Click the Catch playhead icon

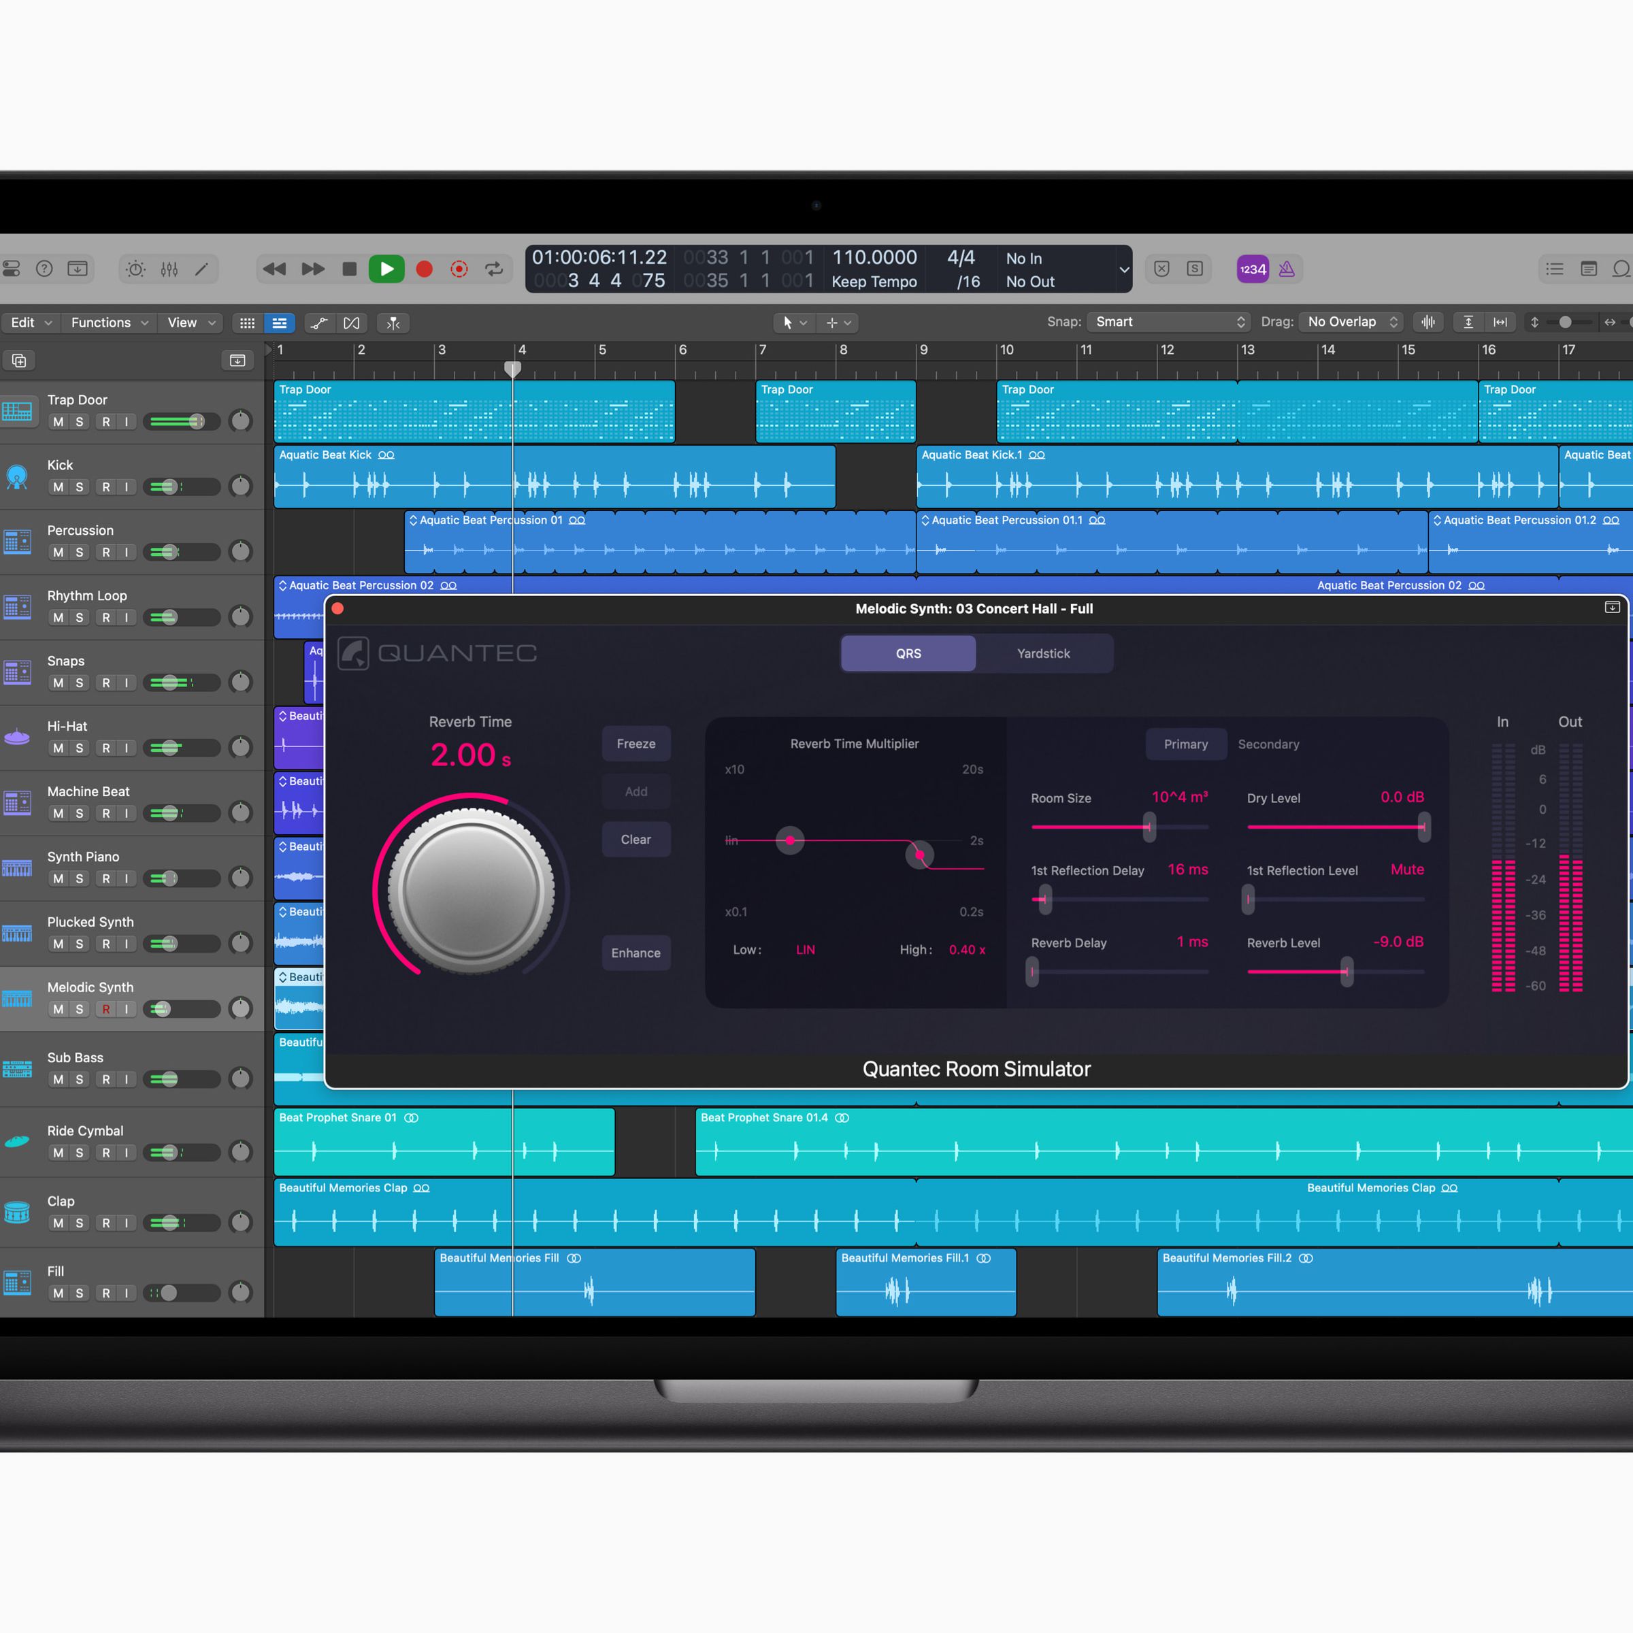[x=393, y=323]
